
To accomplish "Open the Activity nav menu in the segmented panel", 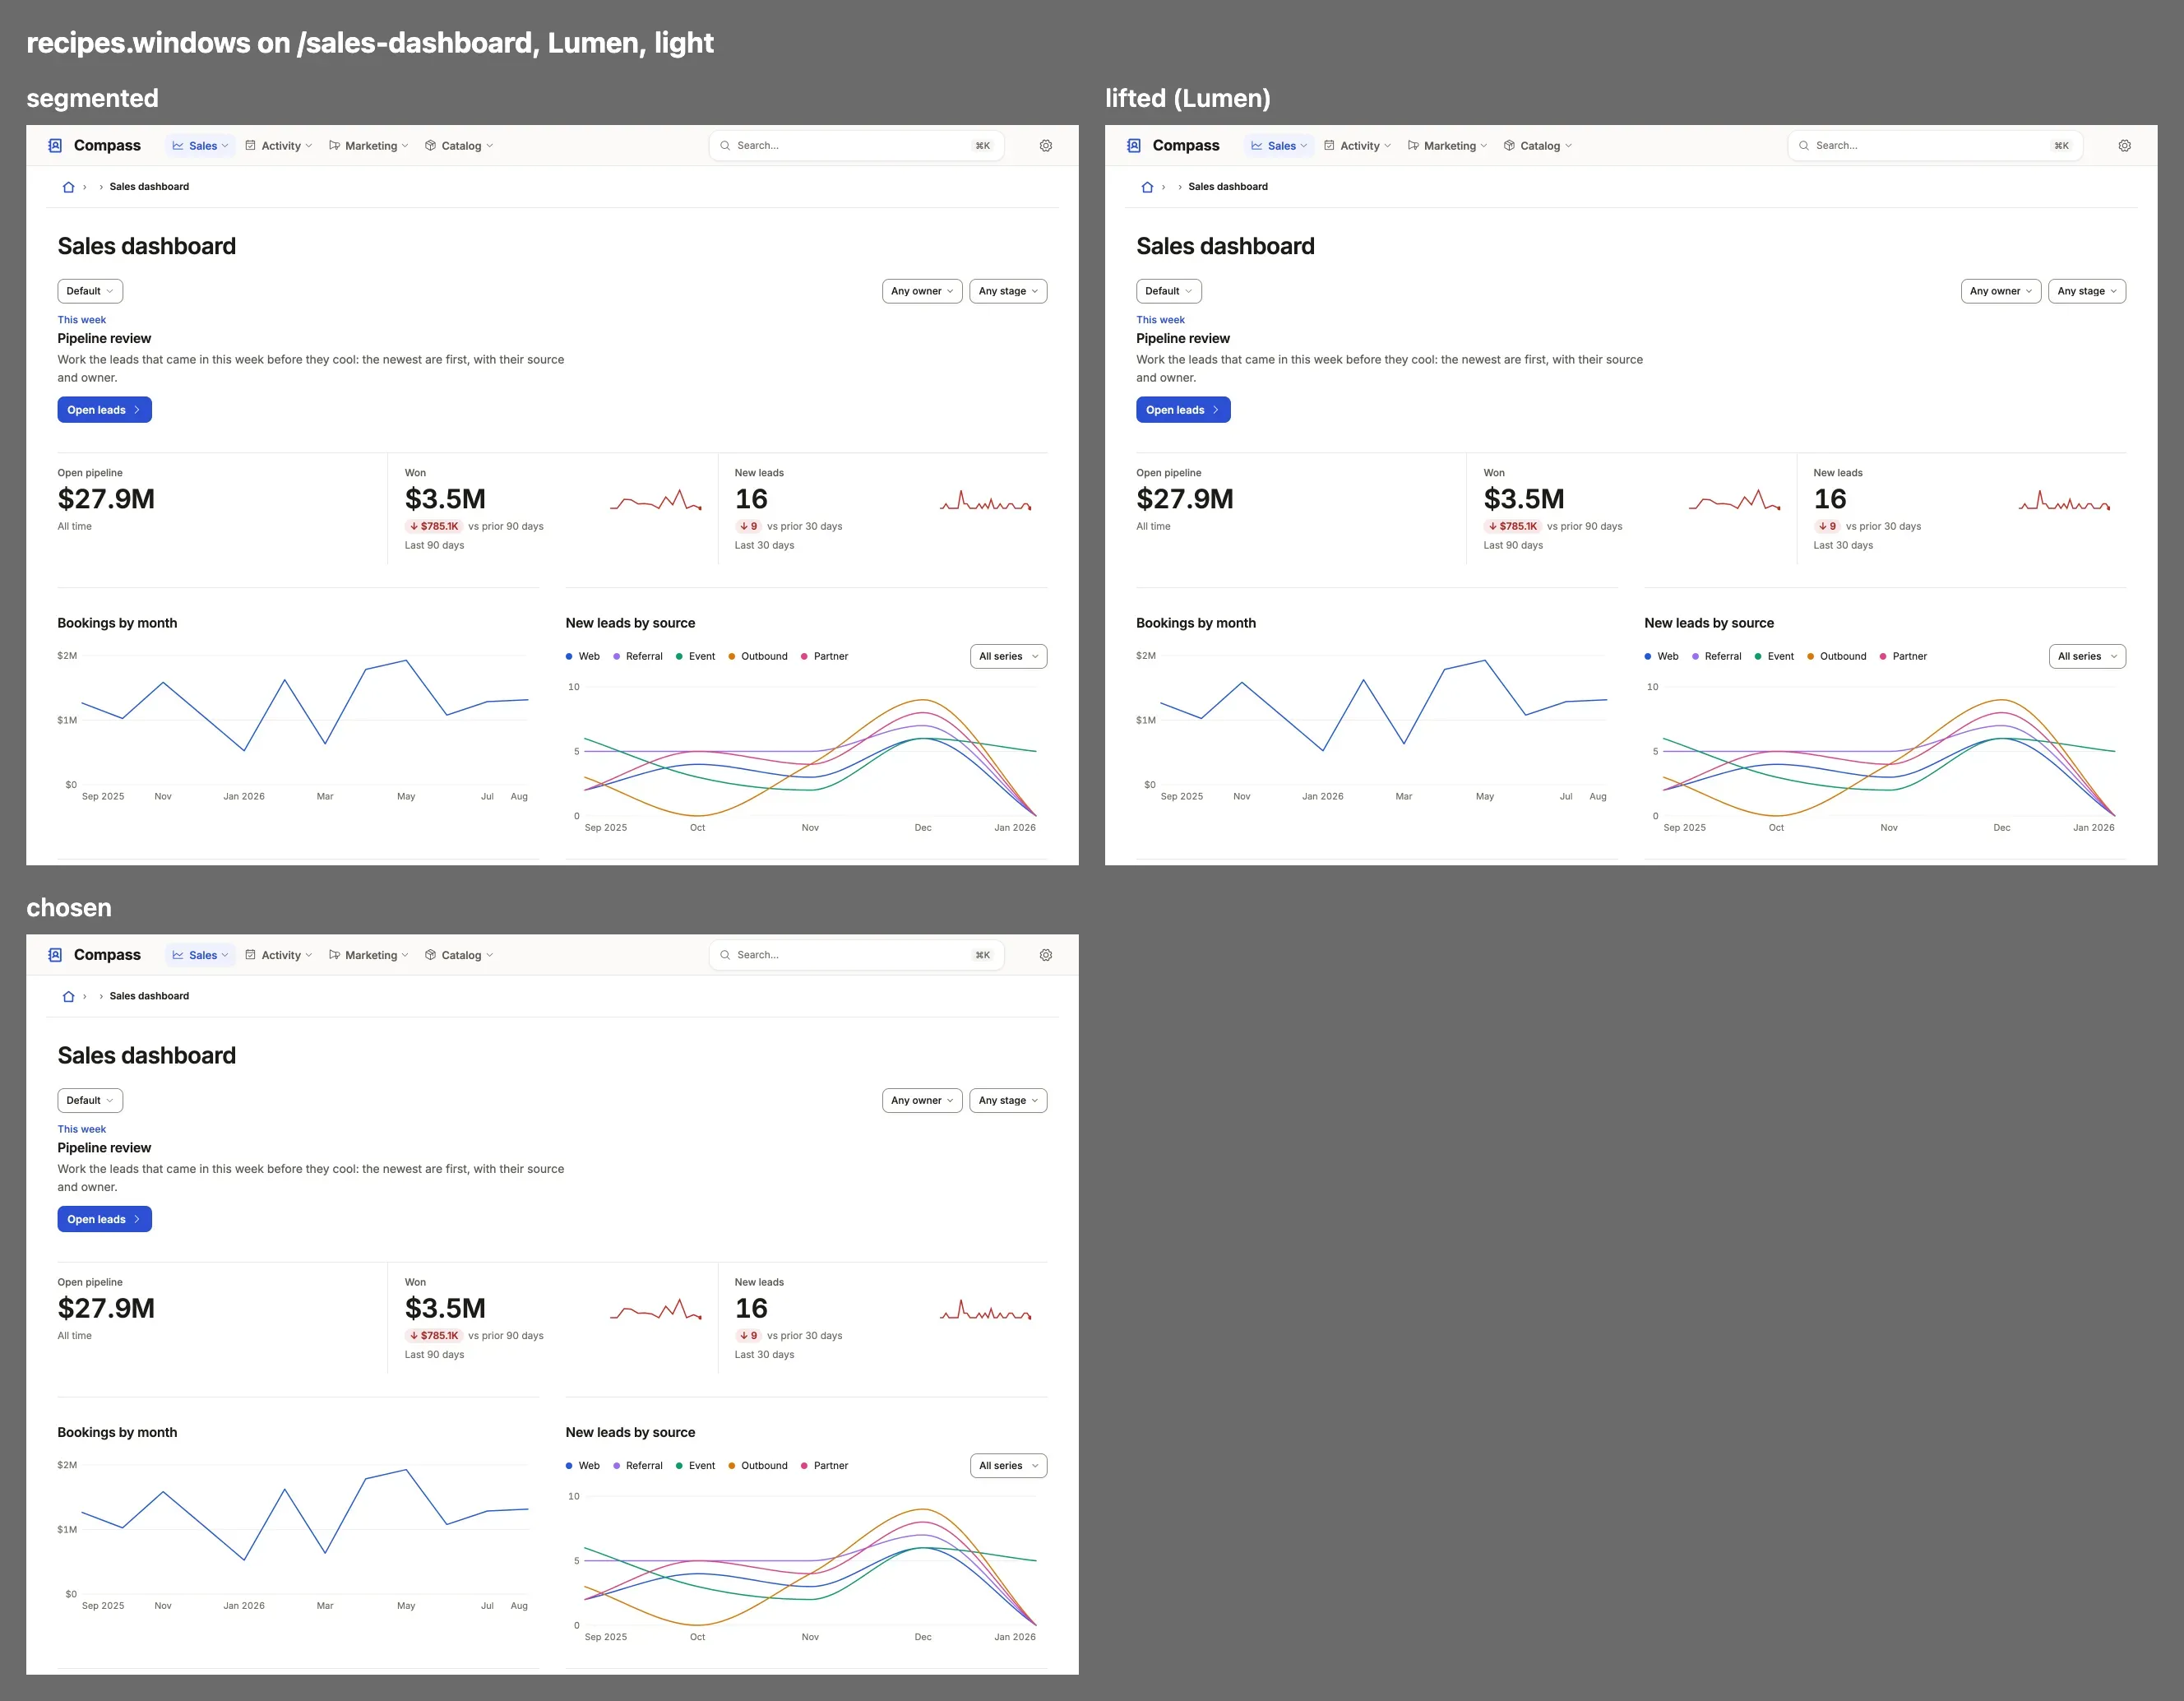I will pyautogui.click(x=279, y=145).
